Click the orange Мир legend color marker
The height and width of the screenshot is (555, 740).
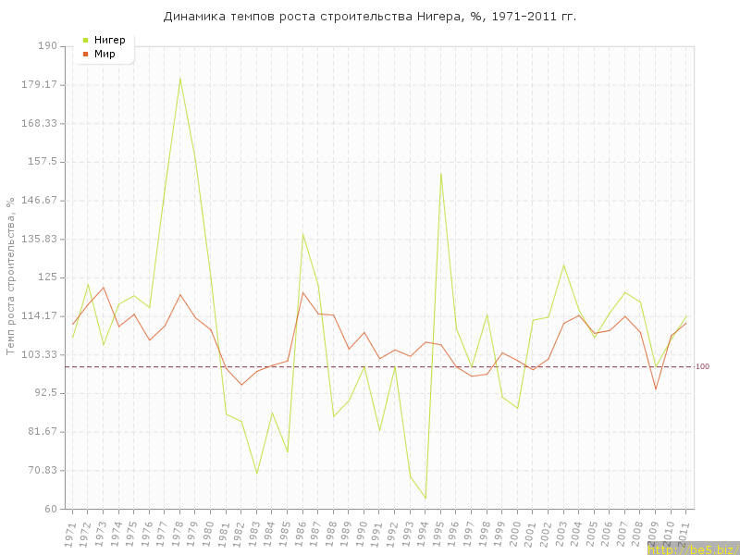coord(86,54)
